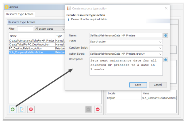Open the Type dropdown showing Search action
The image size is (184, 121).
click(126, 42)
